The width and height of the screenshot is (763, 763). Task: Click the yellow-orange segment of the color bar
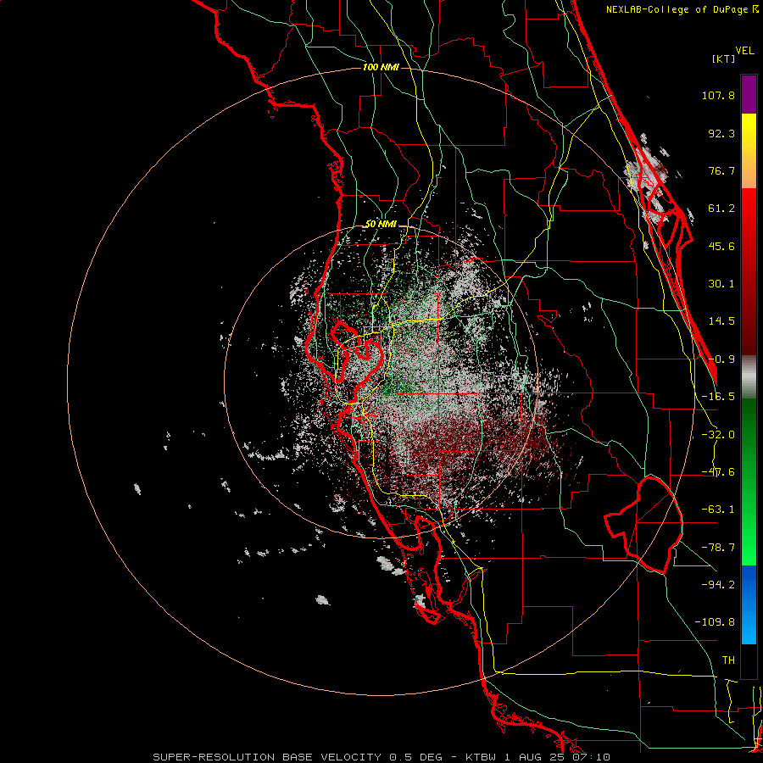pos(749,151)
